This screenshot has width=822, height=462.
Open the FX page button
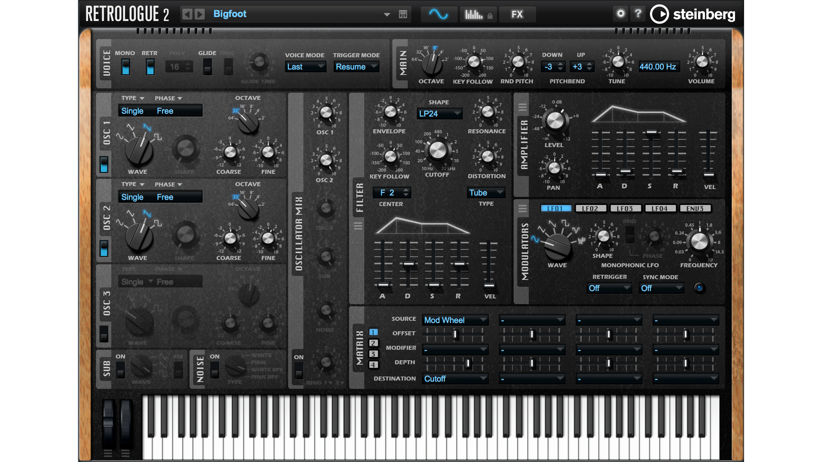coord(517,14)
